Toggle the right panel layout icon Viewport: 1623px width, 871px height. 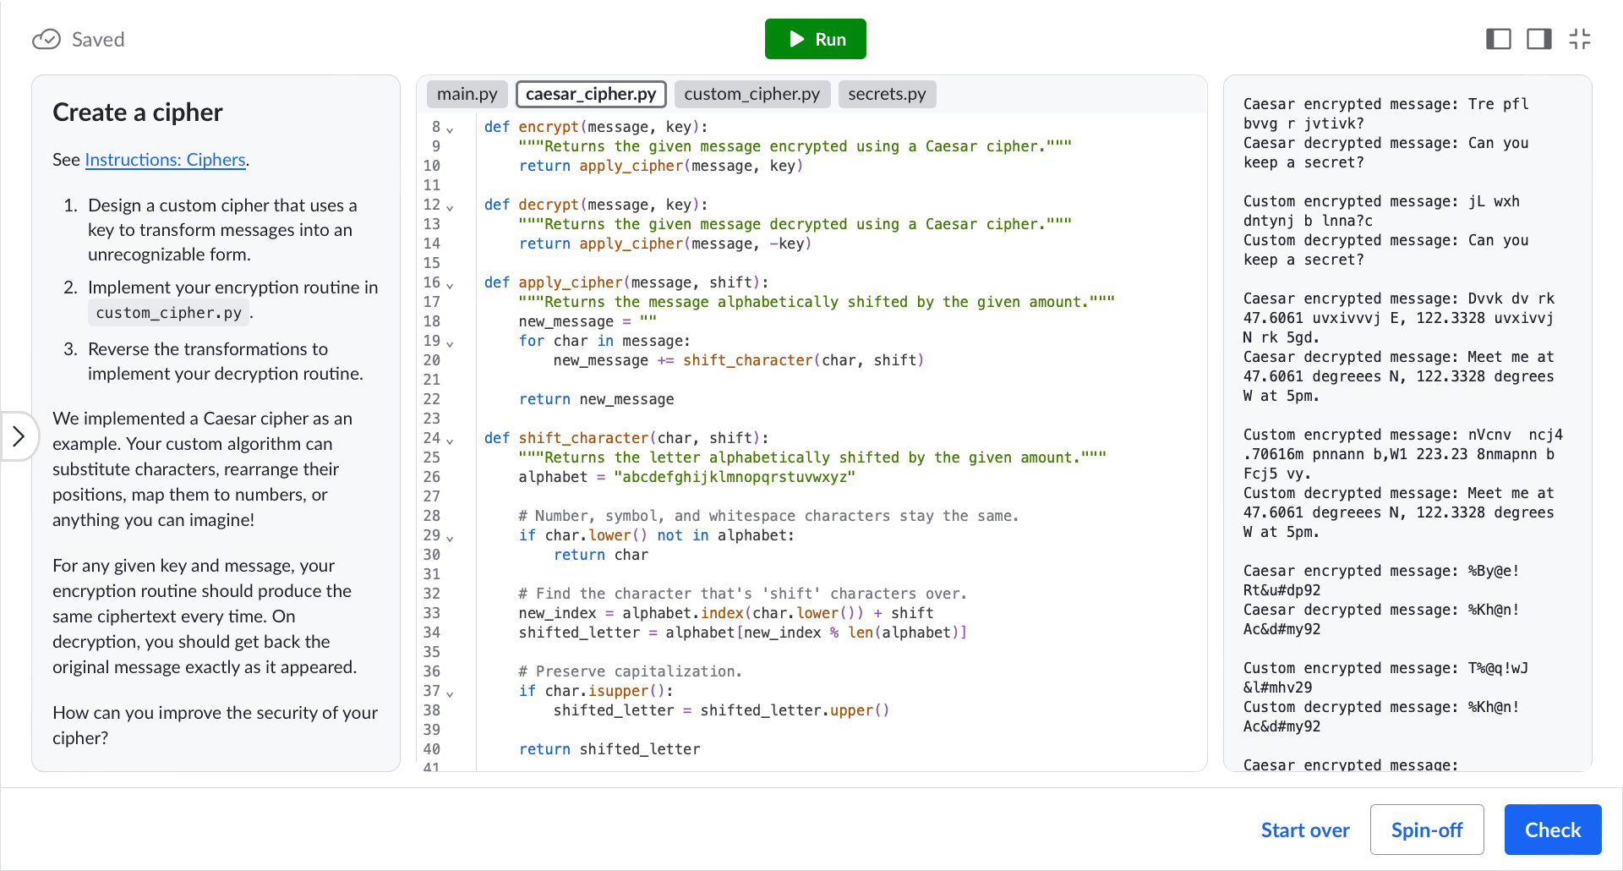point(1539,39)
